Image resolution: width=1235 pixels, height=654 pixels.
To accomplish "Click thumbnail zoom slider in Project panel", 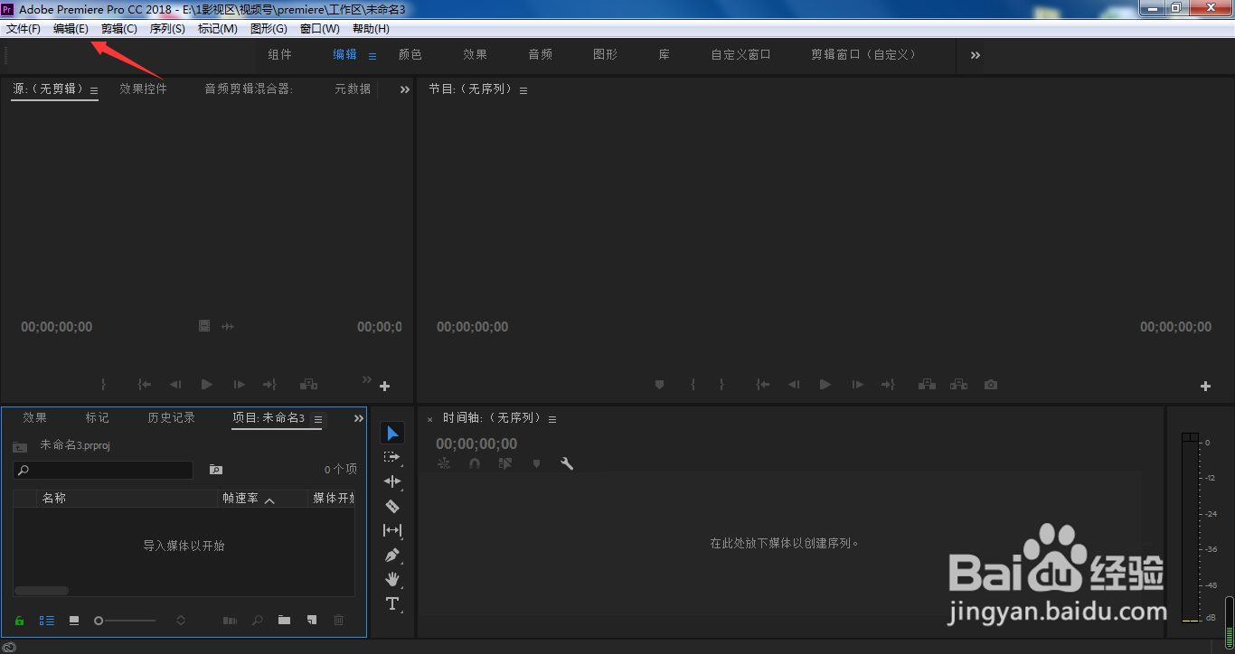I will pyautogui.click(x=127, y=621).
